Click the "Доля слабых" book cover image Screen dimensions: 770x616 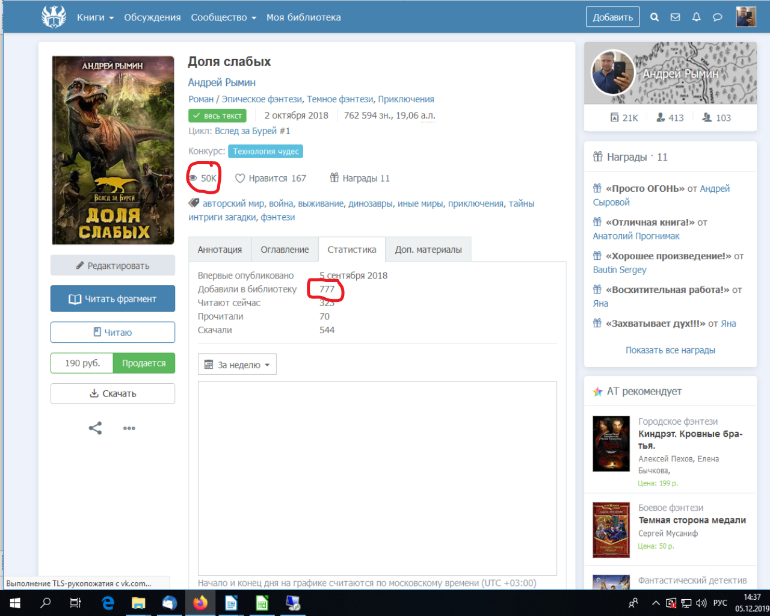[x=113, y=150]
